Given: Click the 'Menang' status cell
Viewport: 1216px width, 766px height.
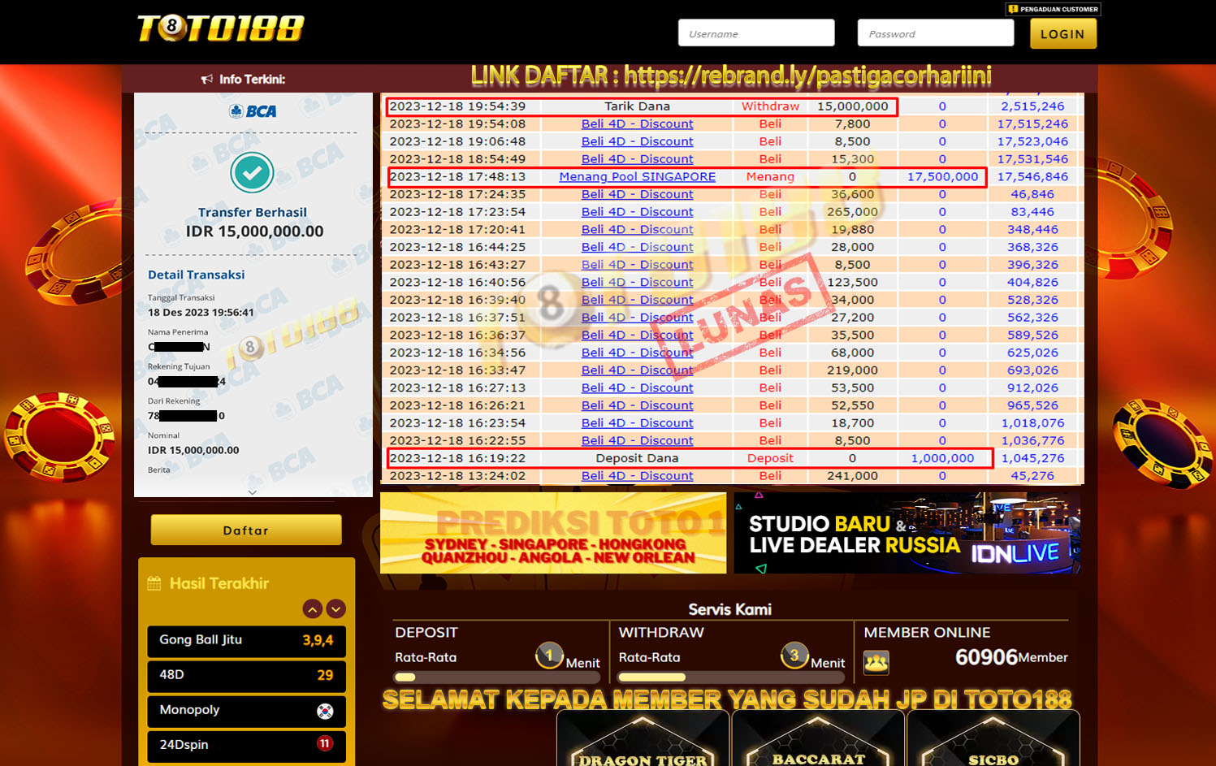Looking at the screenshot, I should [x=770, y=176].
